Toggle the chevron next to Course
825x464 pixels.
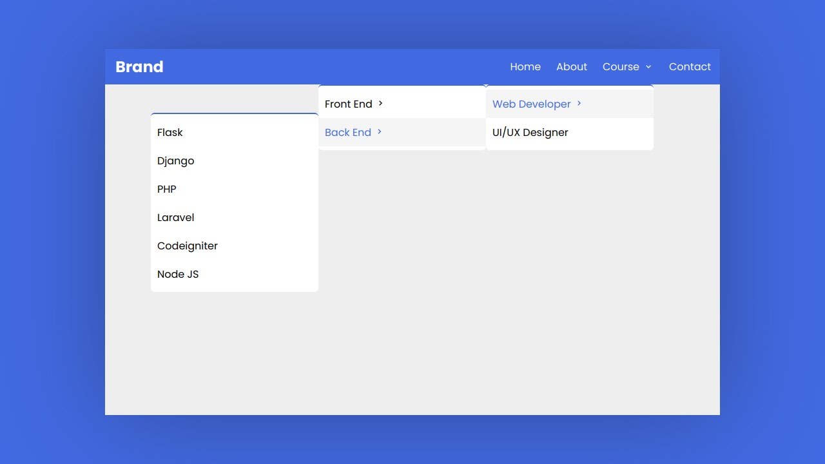coord(648,67)
